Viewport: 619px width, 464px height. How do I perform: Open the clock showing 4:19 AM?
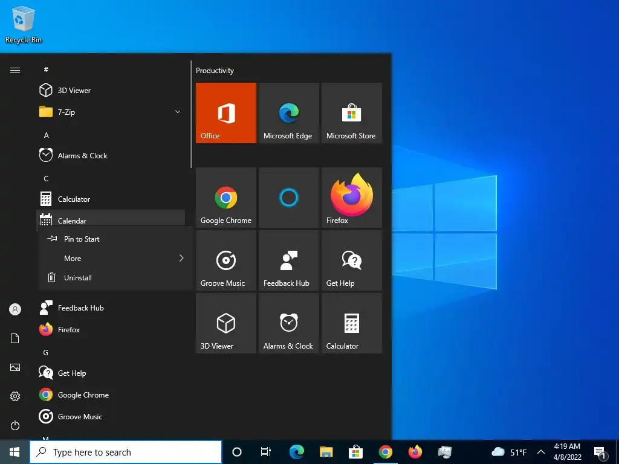(x=567, y=452)
